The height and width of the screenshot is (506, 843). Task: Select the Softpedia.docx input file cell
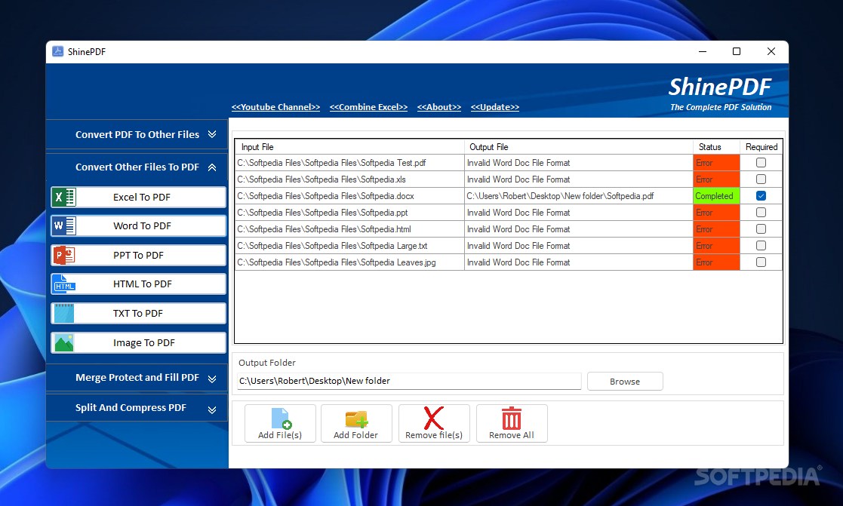point(349,196)
